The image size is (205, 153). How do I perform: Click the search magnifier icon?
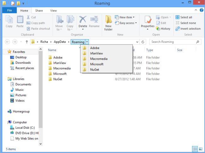point(197,42)
